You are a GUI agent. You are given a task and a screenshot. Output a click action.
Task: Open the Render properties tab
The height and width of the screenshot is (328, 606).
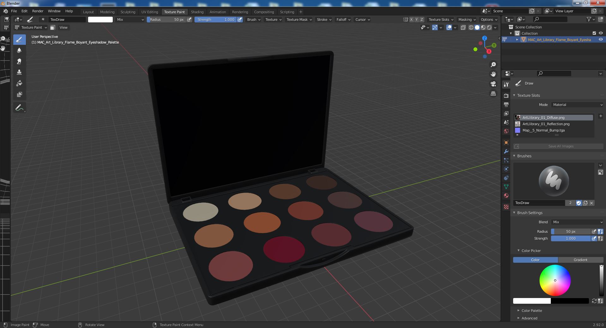tap(506, 96)
